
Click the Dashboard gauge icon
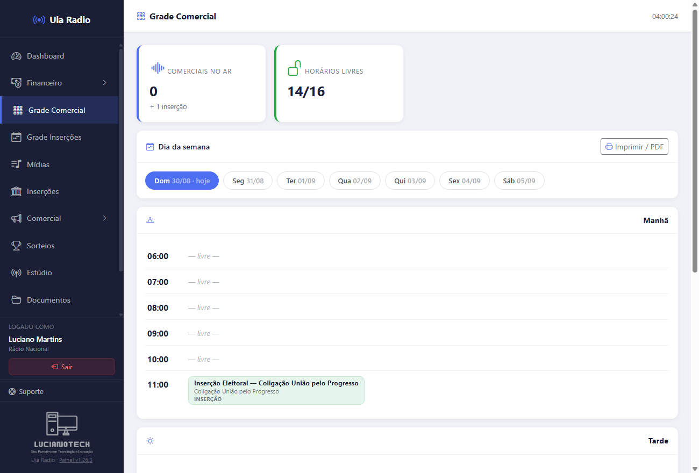point(16,56)
